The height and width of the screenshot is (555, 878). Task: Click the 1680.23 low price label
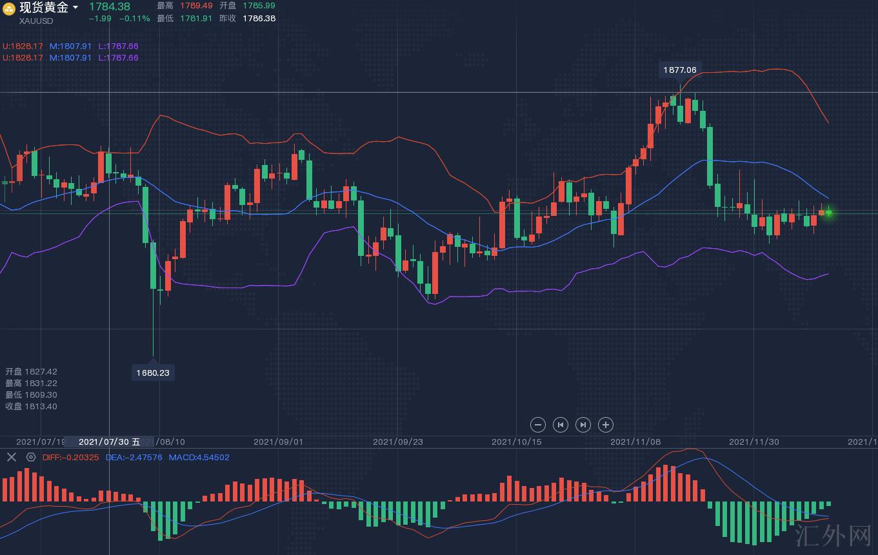point(153,373)
